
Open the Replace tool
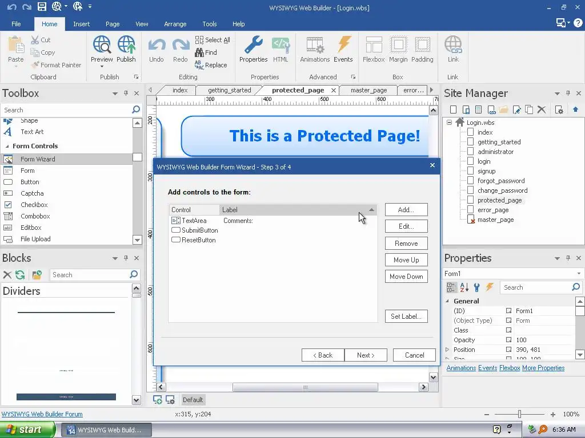pos(211,65)
